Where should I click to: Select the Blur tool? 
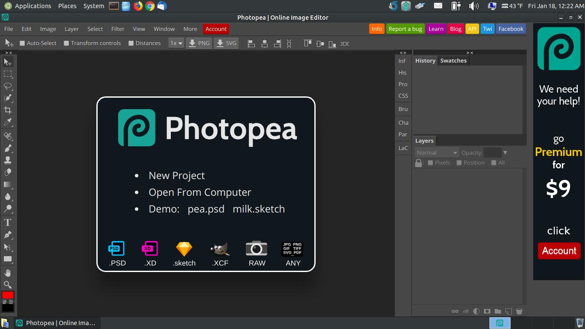tap(8, 197)
